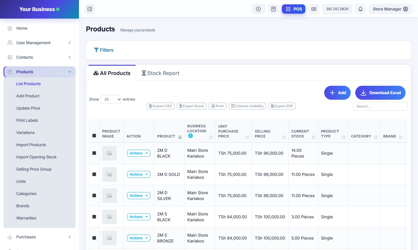Open the POS button

[x=293, y=9]
